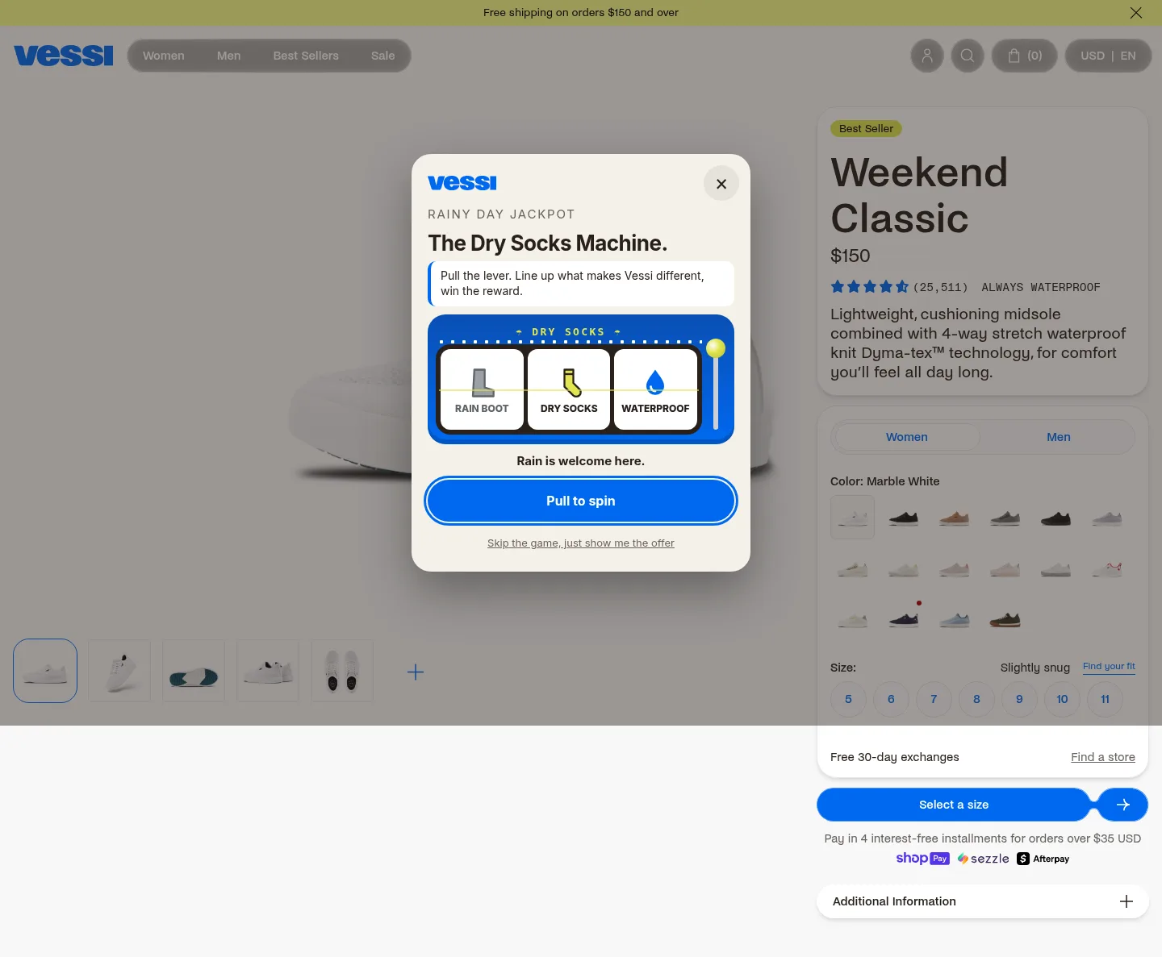Open the Men navigation menu
The height and width of the screenshot is (957, 1162).
229,56
